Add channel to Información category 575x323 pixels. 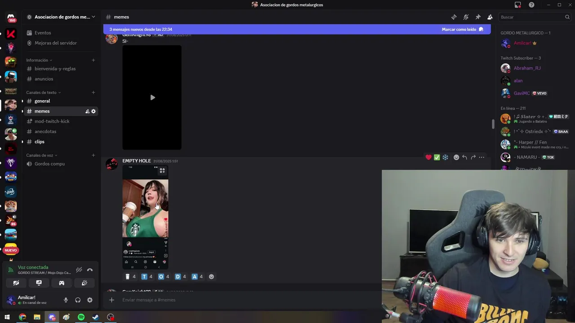click(93, 60)
